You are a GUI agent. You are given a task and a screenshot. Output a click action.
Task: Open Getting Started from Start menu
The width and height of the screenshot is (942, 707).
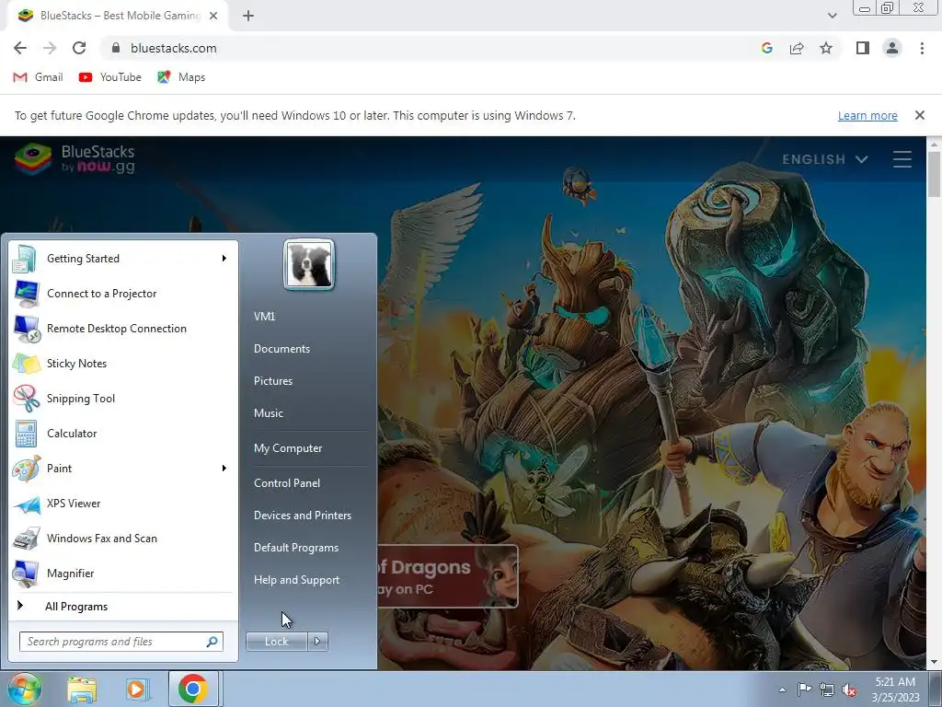[122, 259]
